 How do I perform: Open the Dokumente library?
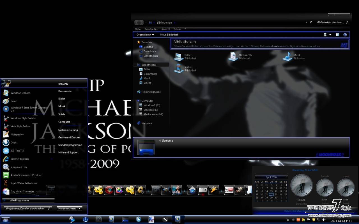241,57
